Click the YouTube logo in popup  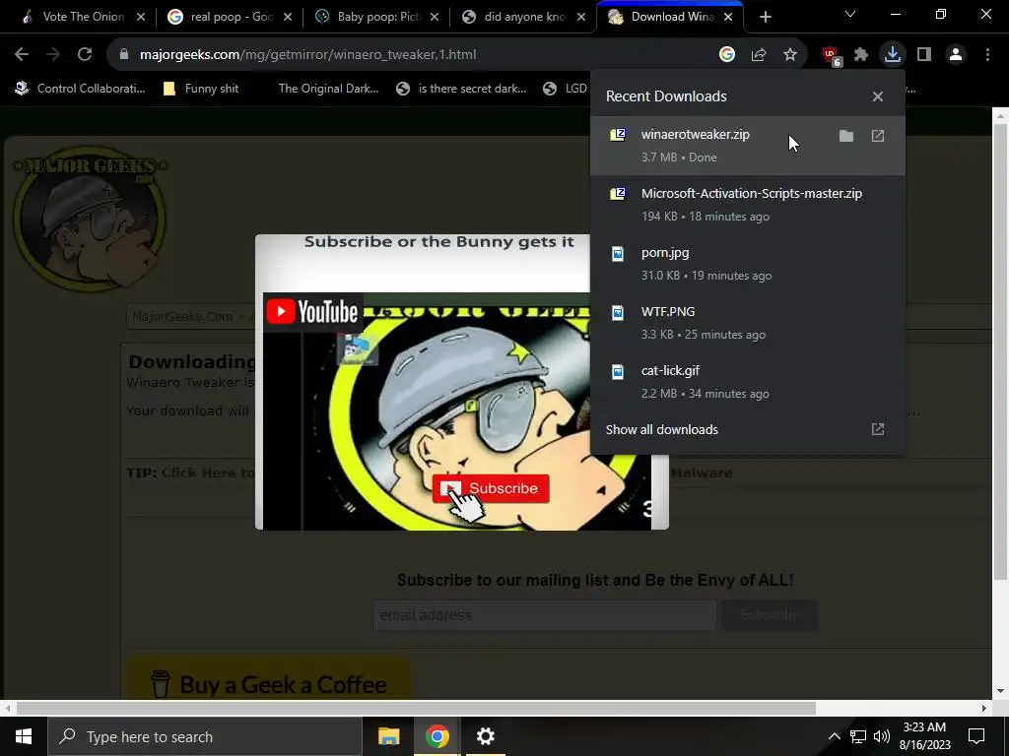[x=312, y=312]
